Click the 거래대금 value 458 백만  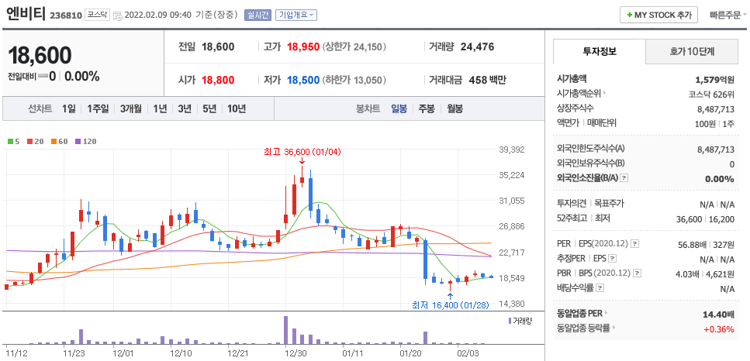pos(487,80)
